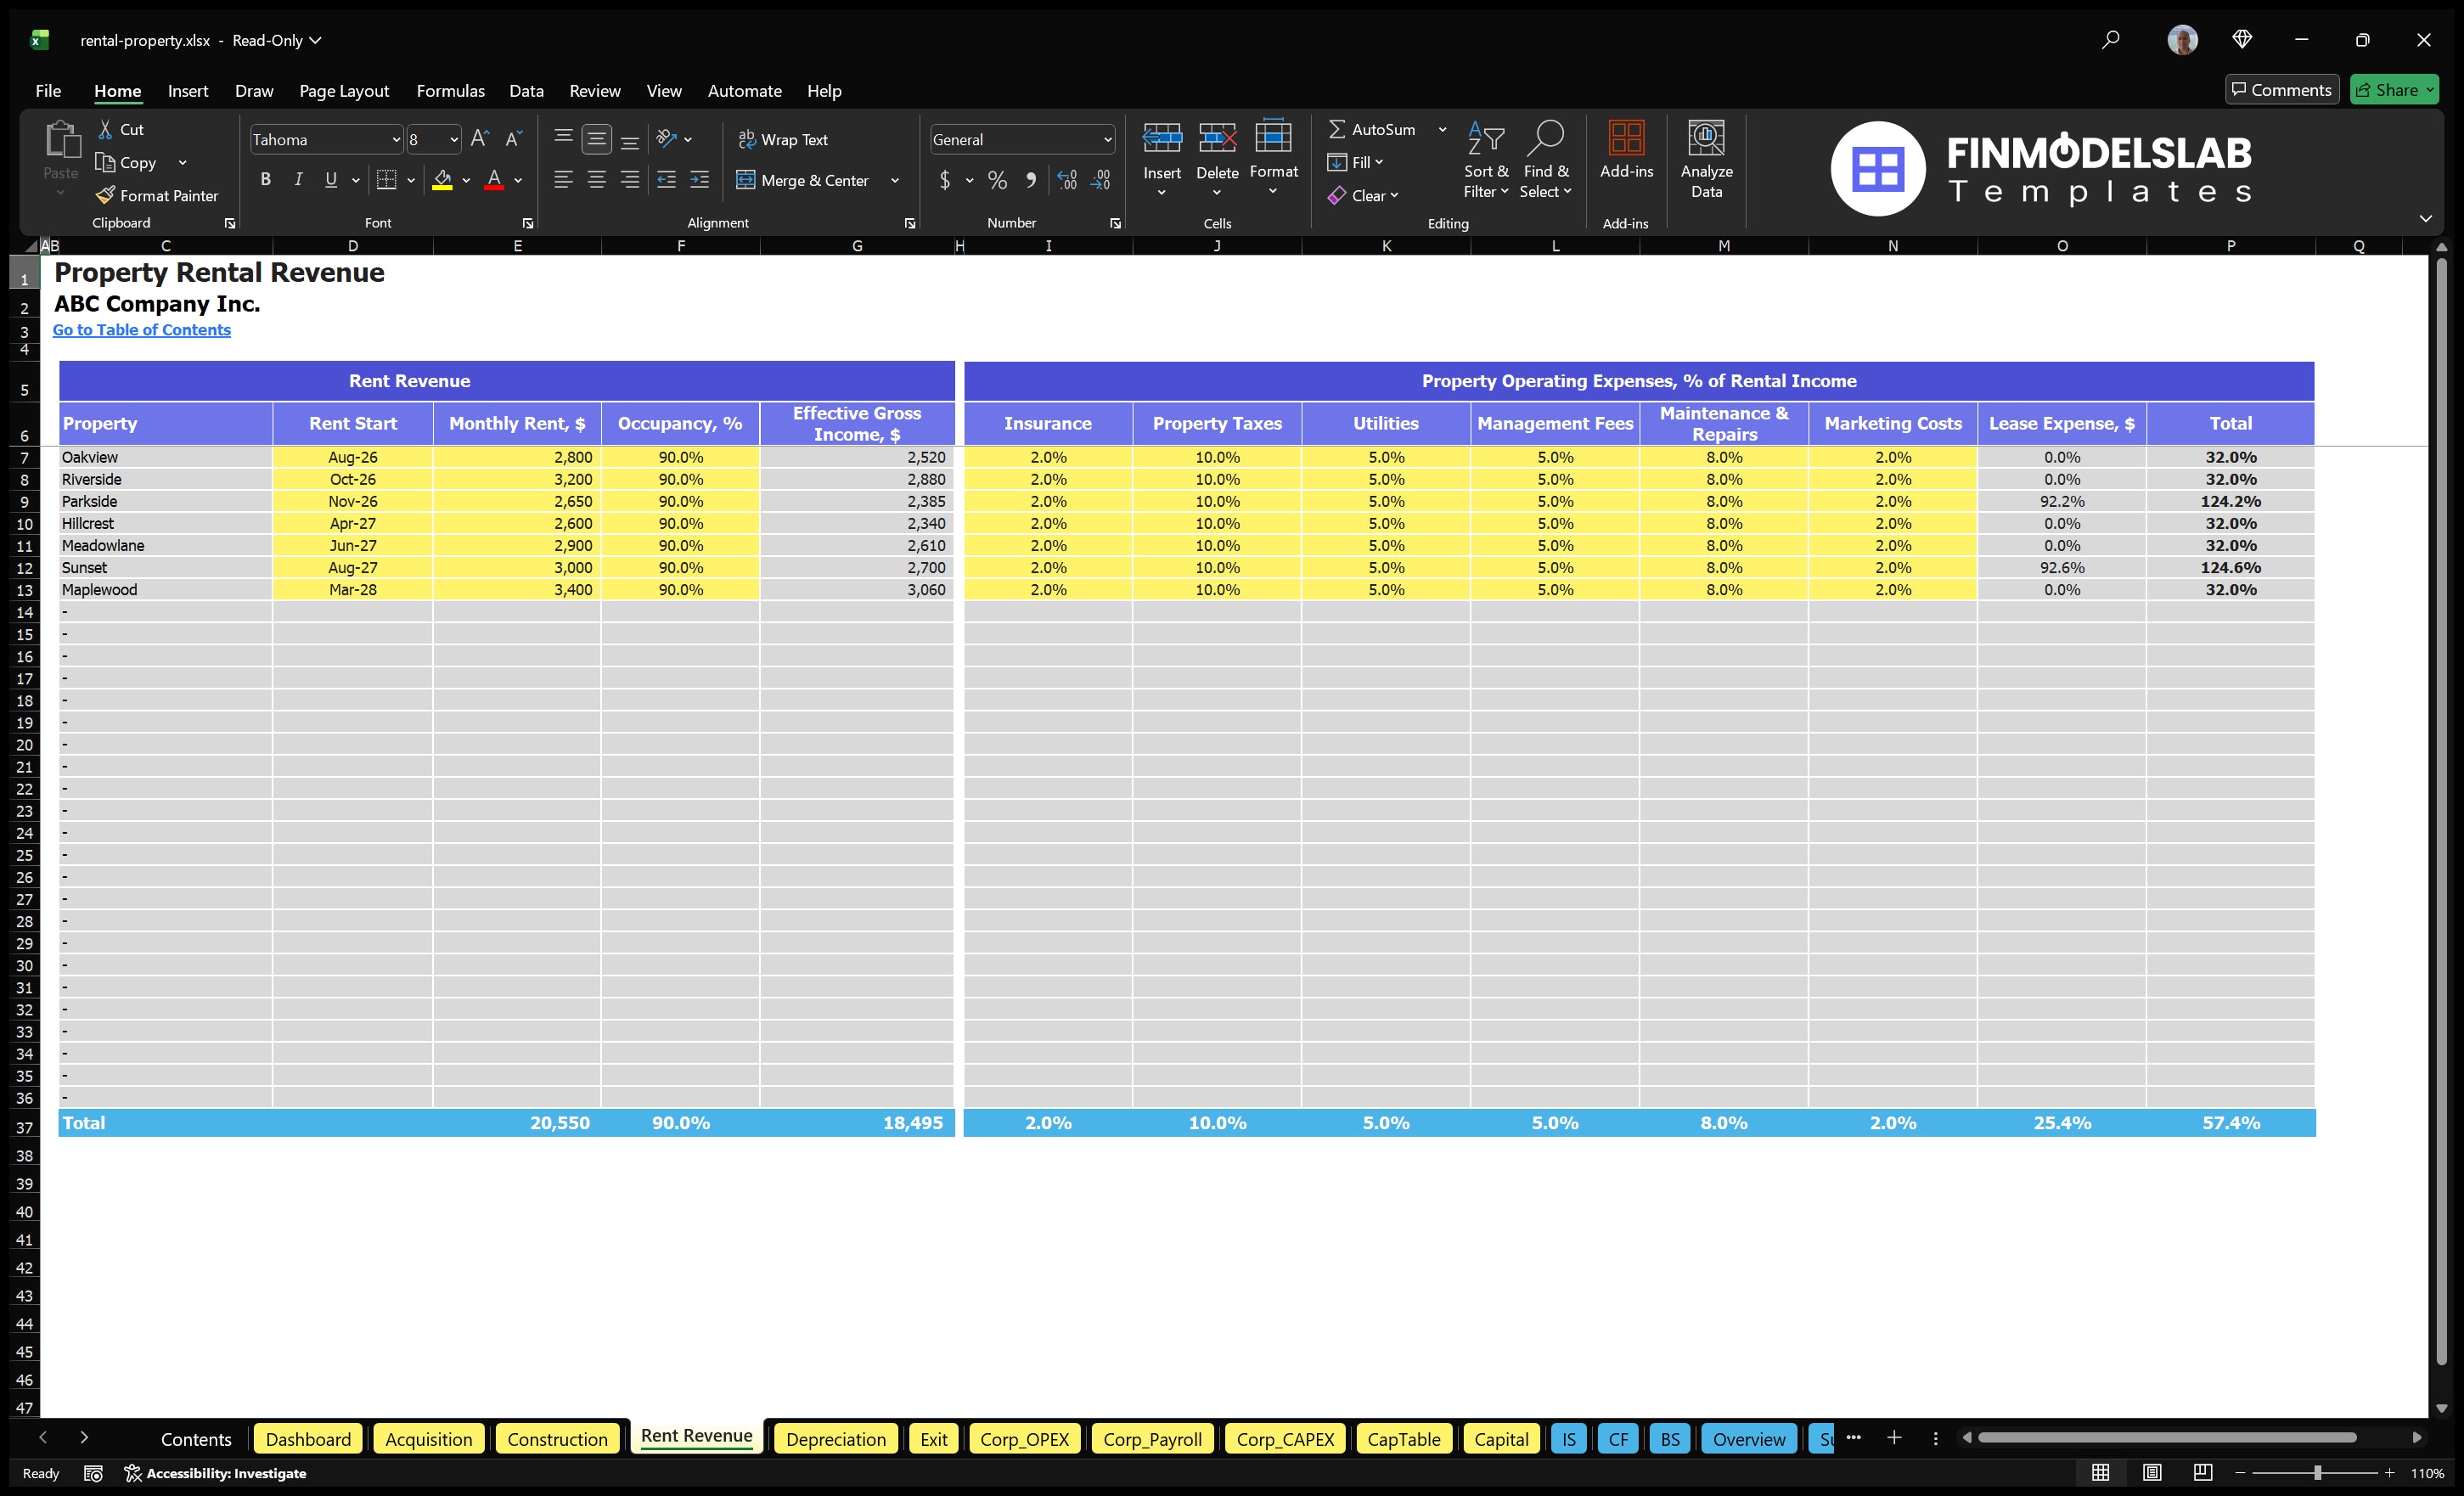Click the Delete cells icon
Image resolution: width=2464 pixels, height=1496 pixels.
click(1217, 138)
